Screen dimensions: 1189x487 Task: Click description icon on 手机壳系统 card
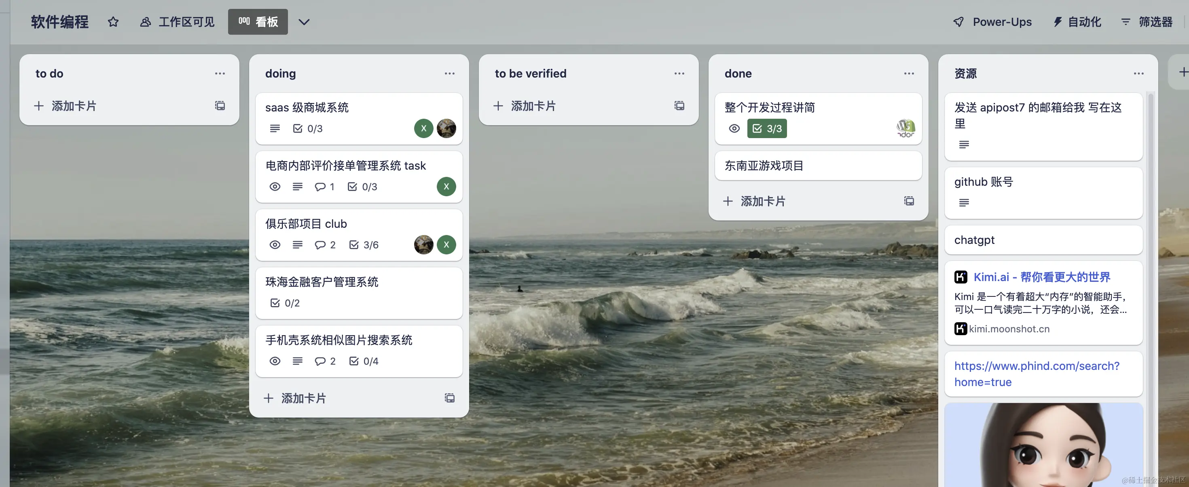[298, 361]
